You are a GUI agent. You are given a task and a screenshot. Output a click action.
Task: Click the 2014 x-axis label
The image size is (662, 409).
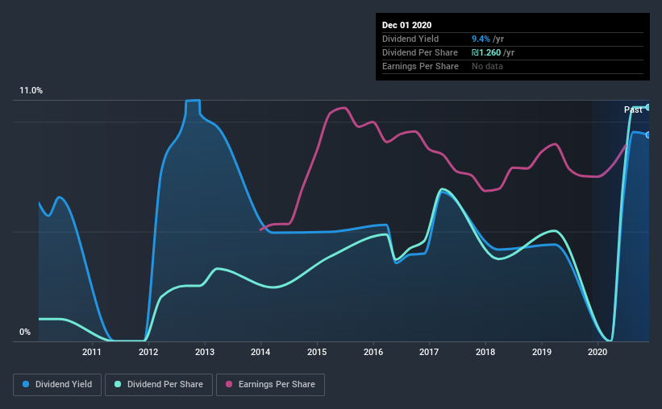click(260, 352)
